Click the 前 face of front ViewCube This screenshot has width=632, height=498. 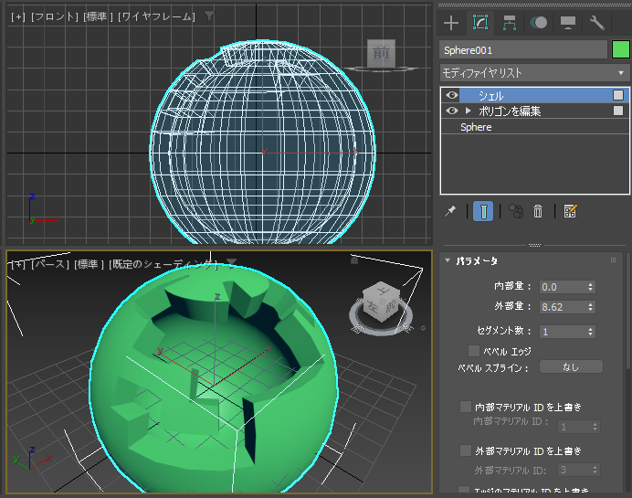381,53
